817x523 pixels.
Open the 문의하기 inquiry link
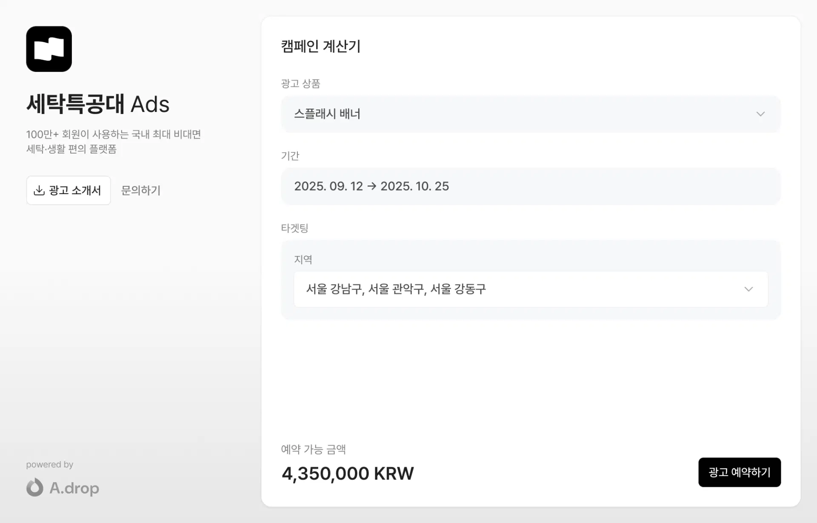pyautogui.click(x=141, y=190)
